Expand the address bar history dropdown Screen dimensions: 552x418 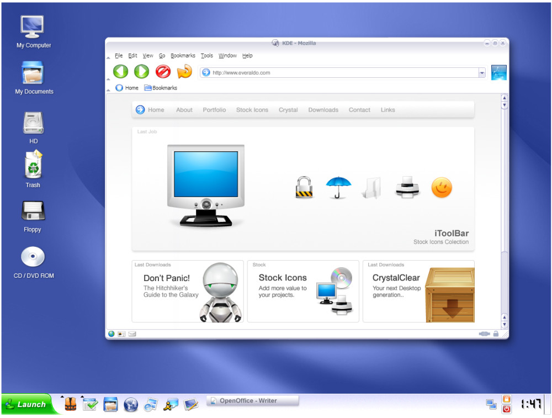481,73
